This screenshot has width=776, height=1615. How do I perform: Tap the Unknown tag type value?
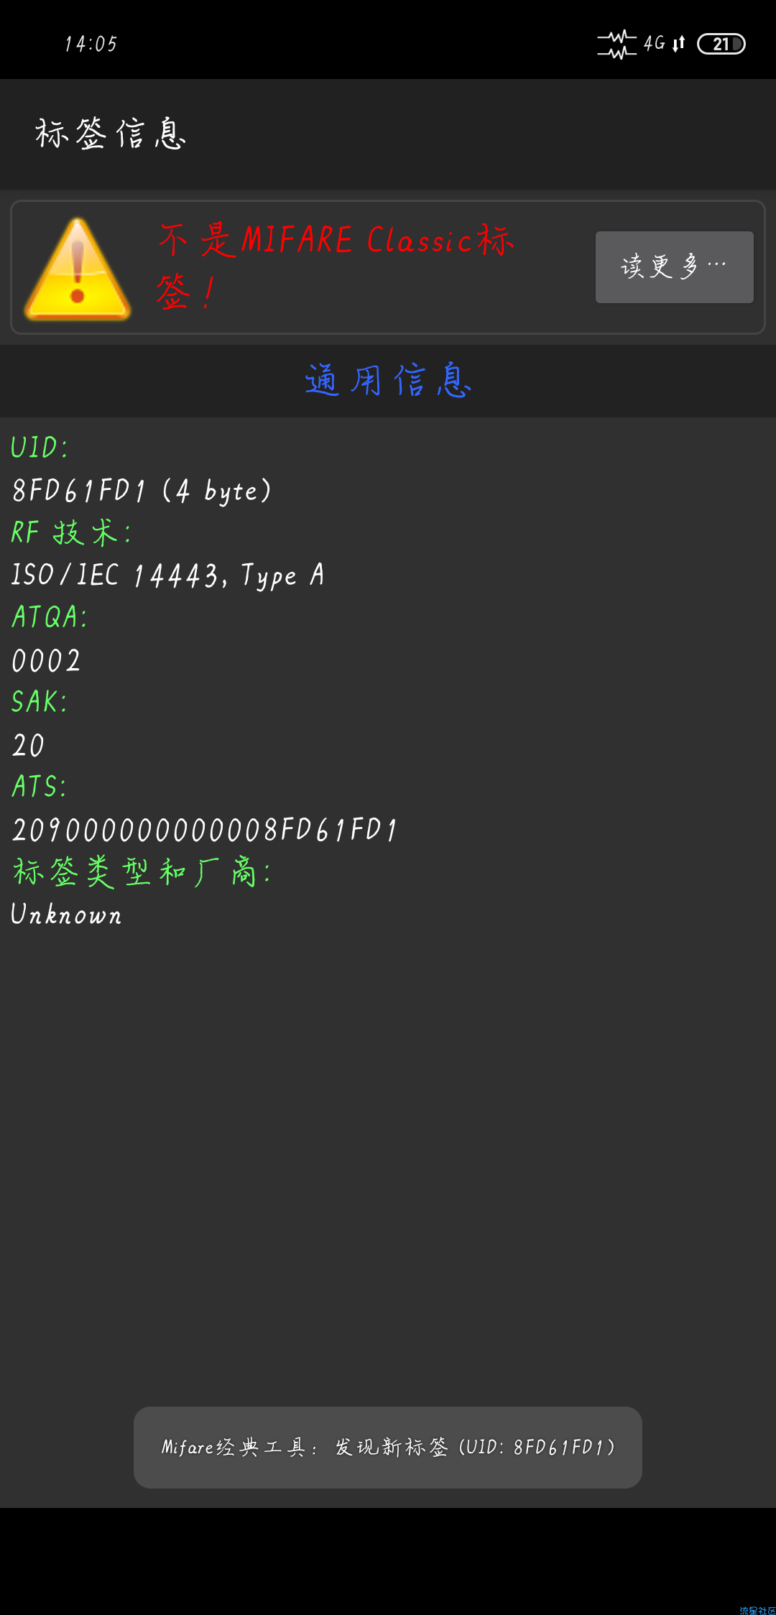click(66, 915)
